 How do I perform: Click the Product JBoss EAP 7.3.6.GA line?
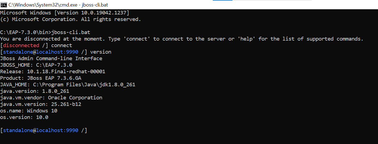[41, 78]
